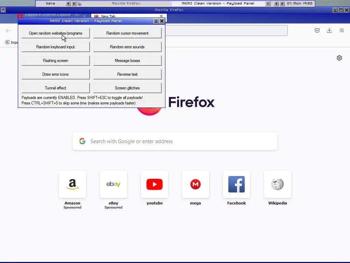The image size is (350, 263).
Task: Click the Search with Google or enter address box
Action: [x=175, y=141]
